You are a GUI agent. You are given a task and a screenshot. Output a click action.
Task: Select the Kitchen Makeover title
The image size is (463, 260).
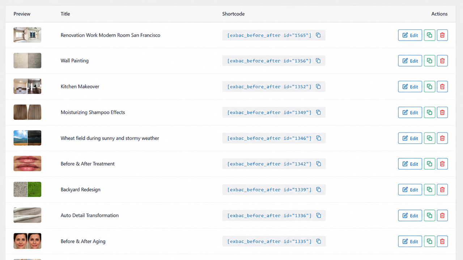pos(80,87)
